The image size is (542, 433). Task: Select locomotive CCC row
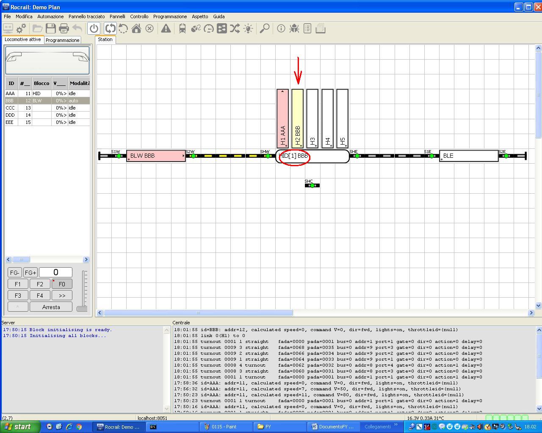click(47, 108)
